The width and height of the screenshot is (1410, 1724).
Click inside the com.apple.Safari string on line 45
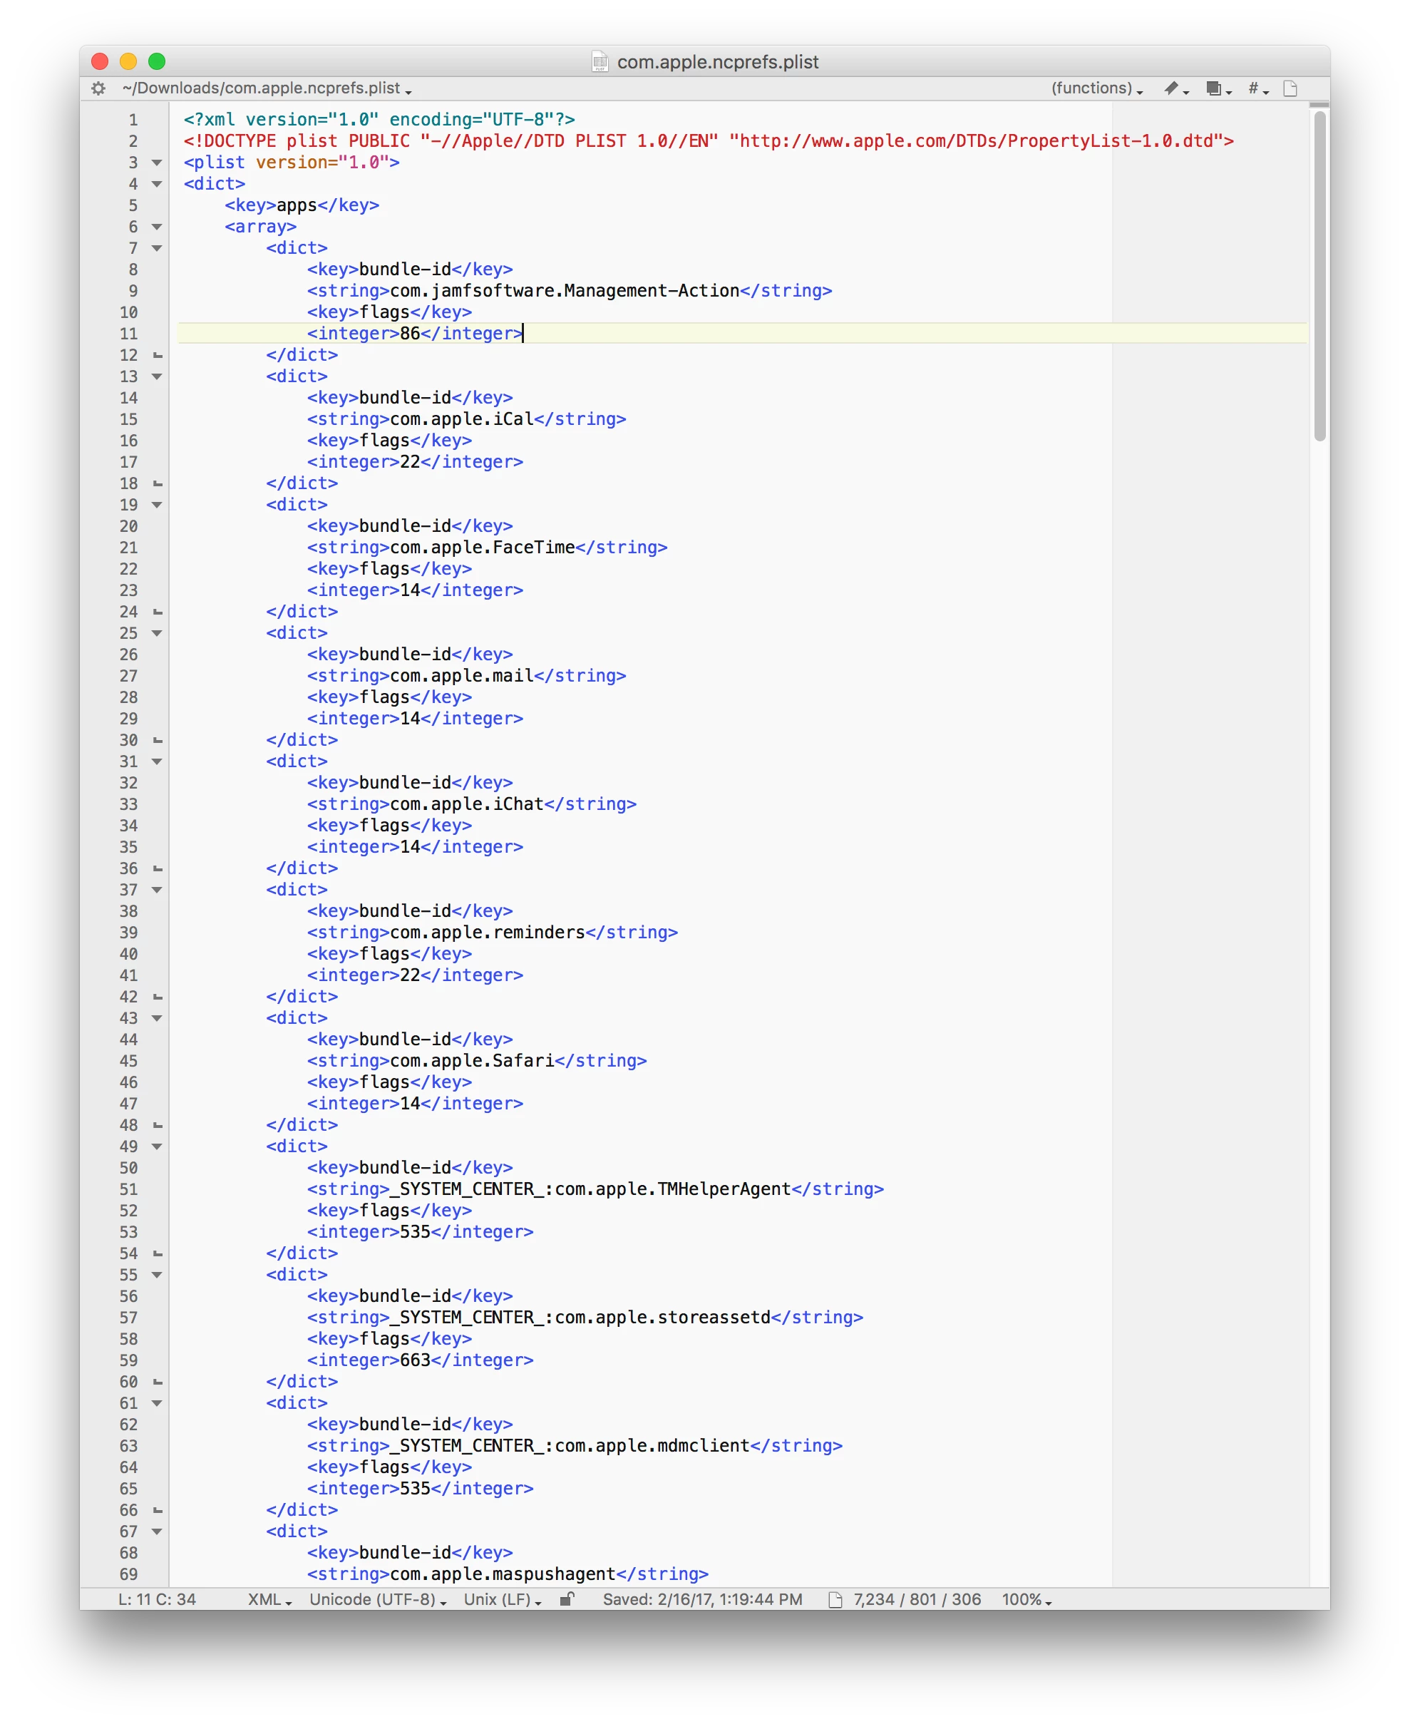point(471,1060)
